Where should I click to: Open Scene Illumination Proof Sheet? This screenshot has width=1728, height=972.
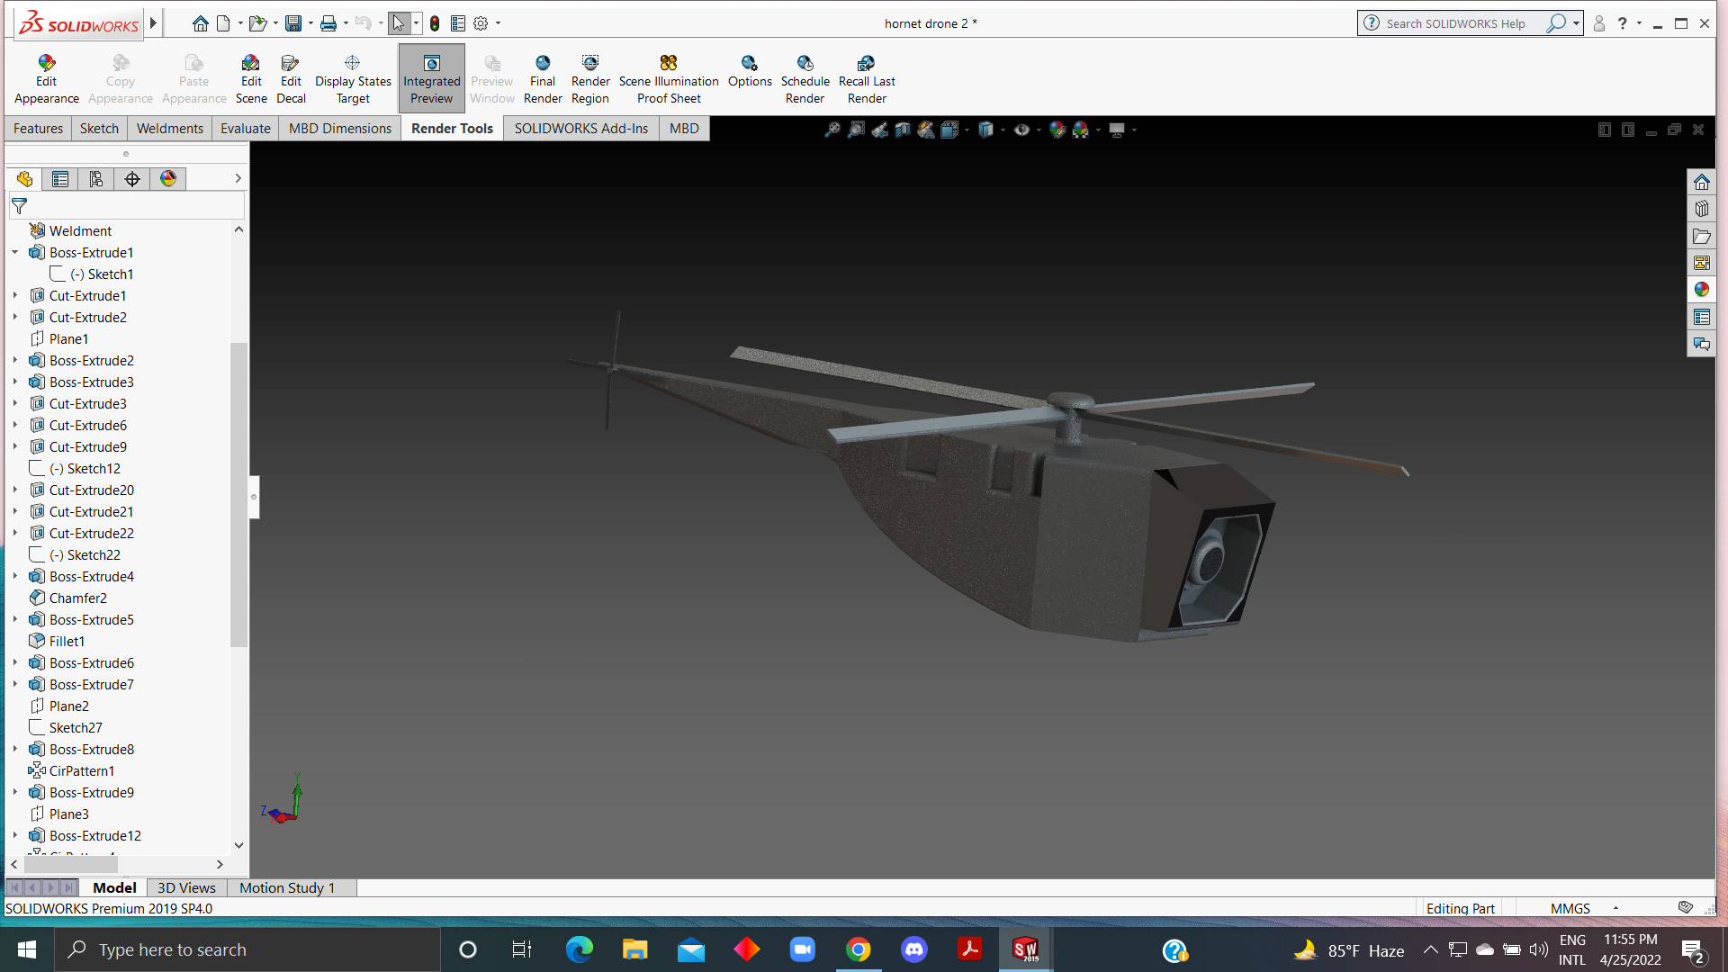668,64
